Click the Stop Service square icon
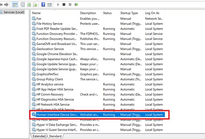The image size is (205, 139). pos(64,5)
